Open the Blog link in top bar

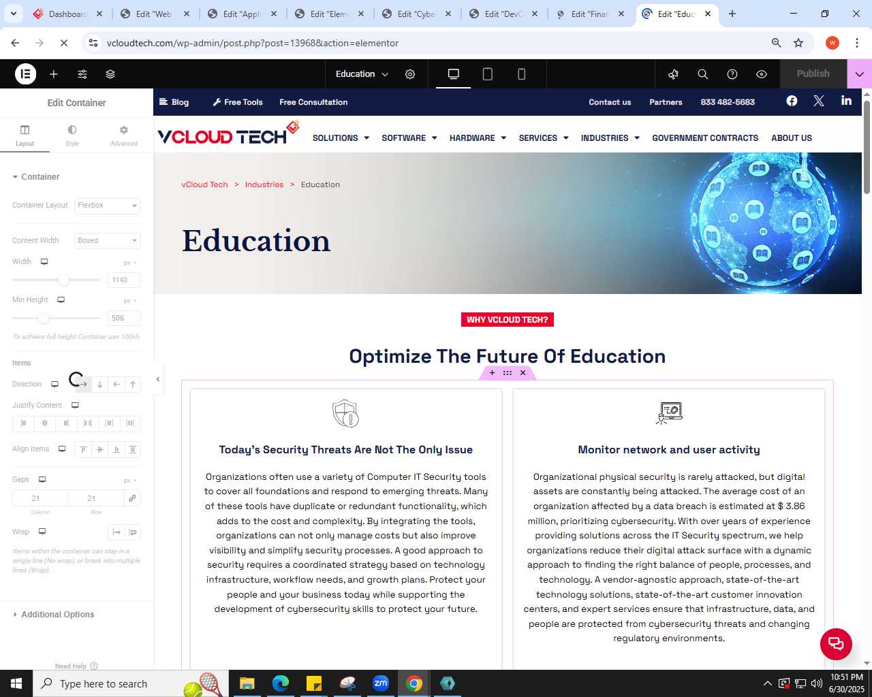click(174, 102)
